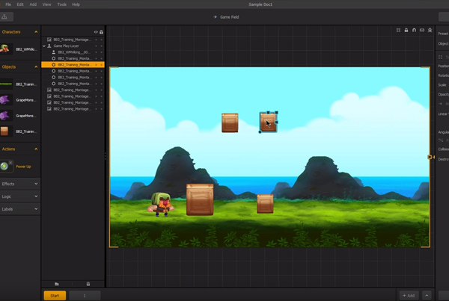Click the Start button

pos(55,296)
